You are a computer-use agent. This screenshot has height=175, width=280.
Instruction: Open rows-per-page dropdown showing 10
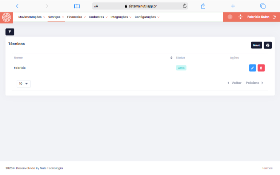[x=24, y=84]
